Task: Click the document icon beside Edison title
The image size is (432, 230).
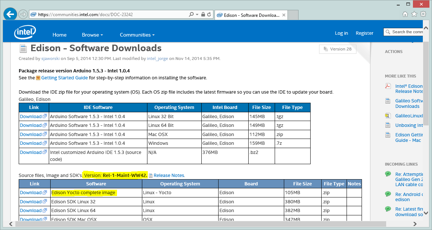Action: pos(23,49)
